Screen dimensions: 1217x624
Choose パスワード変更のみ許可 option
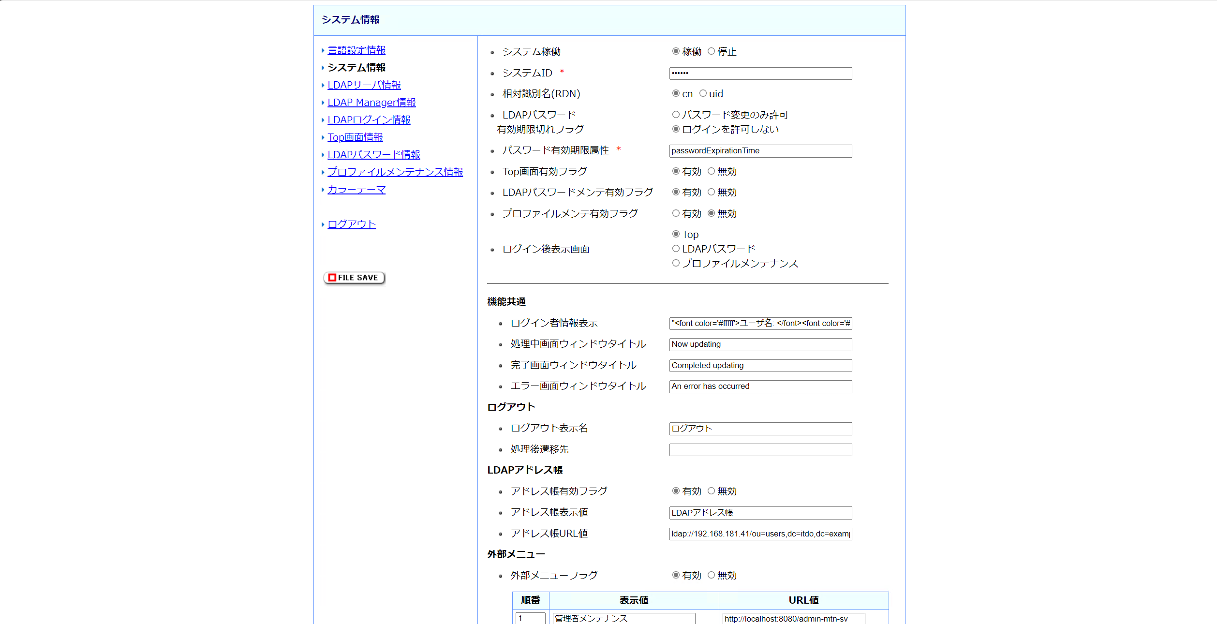(676, 114)
